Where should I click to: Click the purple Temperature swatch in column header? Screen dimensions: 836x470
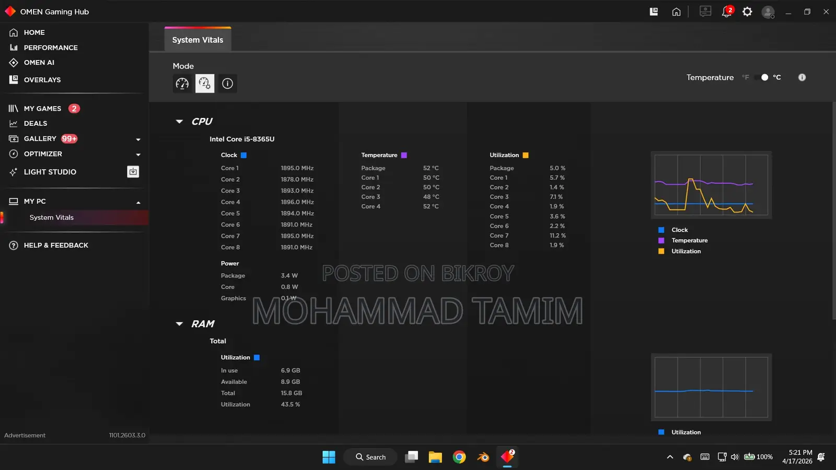click(404, 155)
